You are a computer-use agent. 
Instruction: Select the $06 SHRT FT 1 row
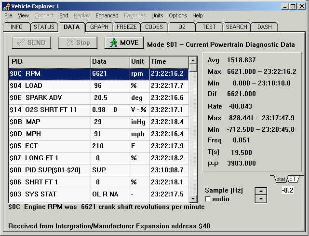click(x=98, y=182)
